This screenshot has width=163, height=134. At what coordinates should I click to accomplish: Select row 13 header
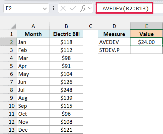click(x=9, y=130)
